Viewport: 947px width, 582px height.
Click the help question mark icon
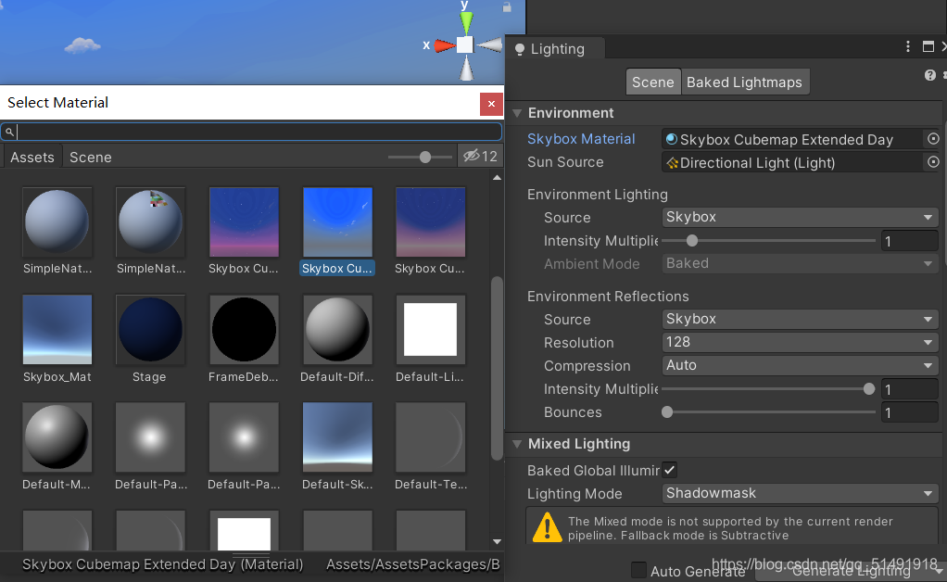coord(929,75)
